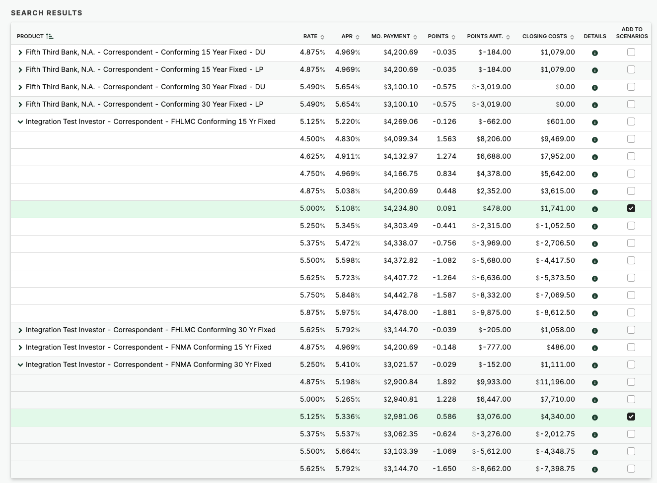Collapse FNMA Conforming 30 Yr Fixed group
Screen dimensions: 657x483
[x=20, y=365]
